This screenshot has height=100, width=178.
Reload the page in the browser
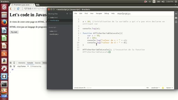coord(18,9)
